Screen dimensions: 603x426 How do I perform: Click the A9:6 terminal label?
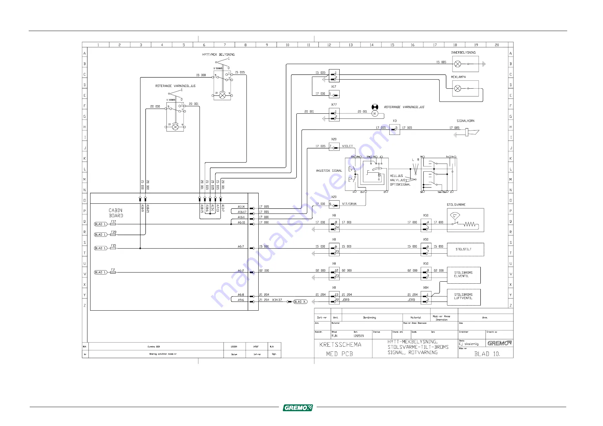click(x=241, y=300)
